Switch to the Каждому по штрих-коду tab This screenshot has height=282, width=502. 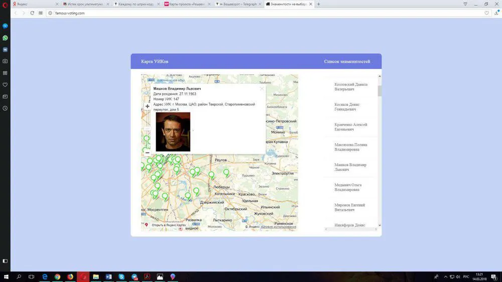[136, 4]
